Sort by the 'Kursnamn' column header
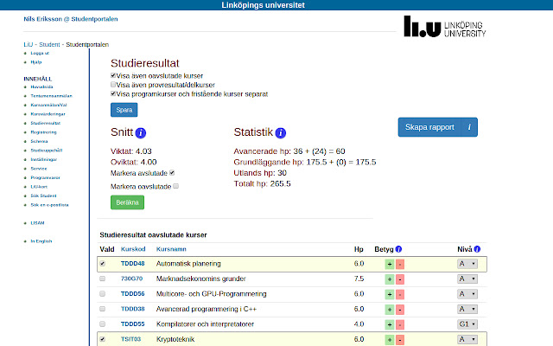Image resolution: width=553 pixels, height=346 pixels. (x=171, y=249)
